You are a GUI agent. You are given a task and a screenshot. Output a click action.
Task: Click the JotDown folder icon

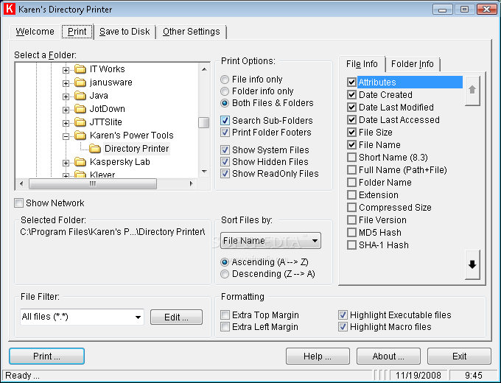tap(80, 109)
